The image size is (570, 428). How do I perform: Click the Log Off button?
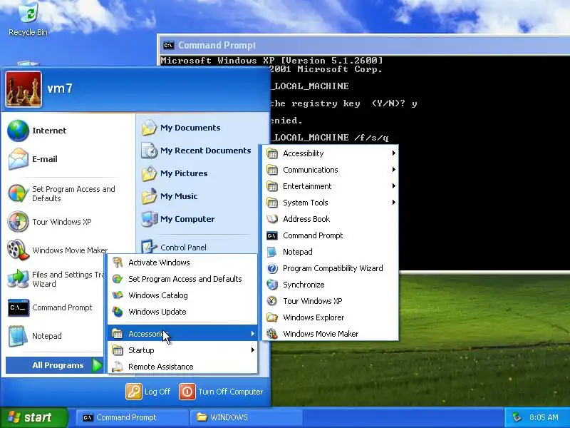coord(148,392)
